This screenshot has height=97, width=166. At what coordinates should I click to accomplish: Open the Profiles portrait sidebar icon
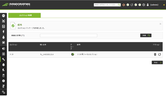[3, 54]
